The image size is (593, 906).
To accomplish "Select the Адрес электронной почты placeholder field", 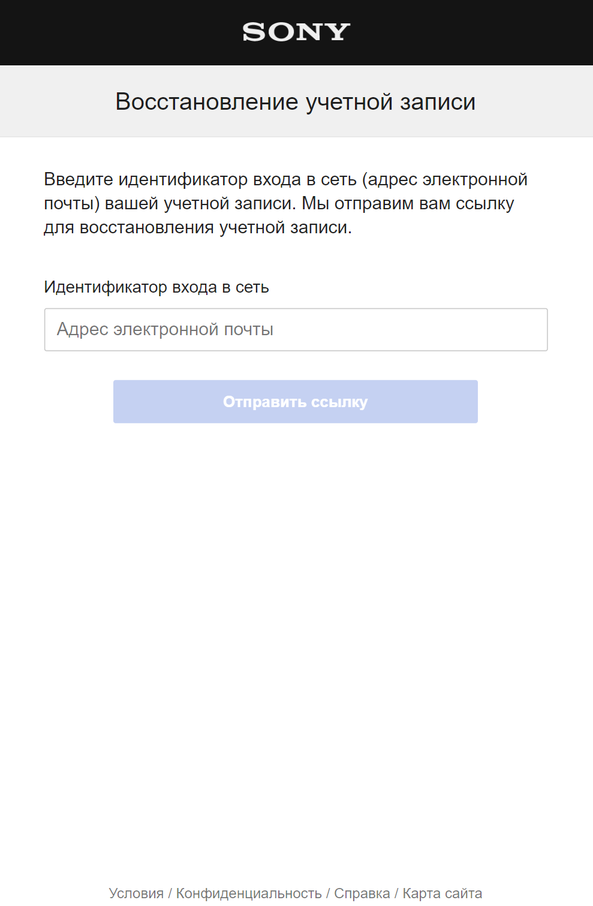I will point(296,329).
